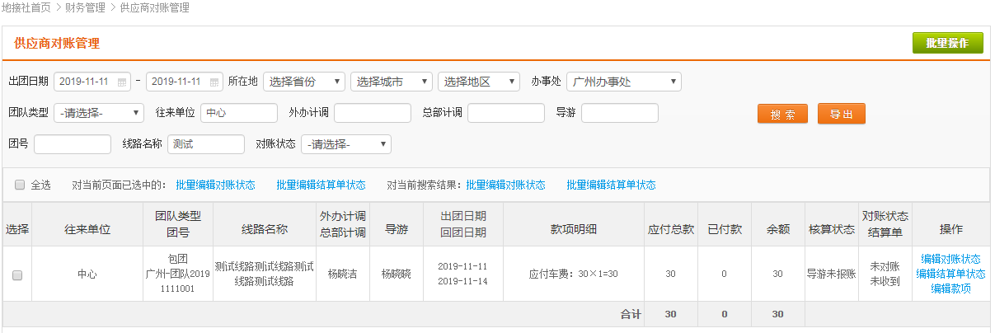995x333 pixels.
Task: Open the 选择城市 city dropdown
Action: [391, 82]
